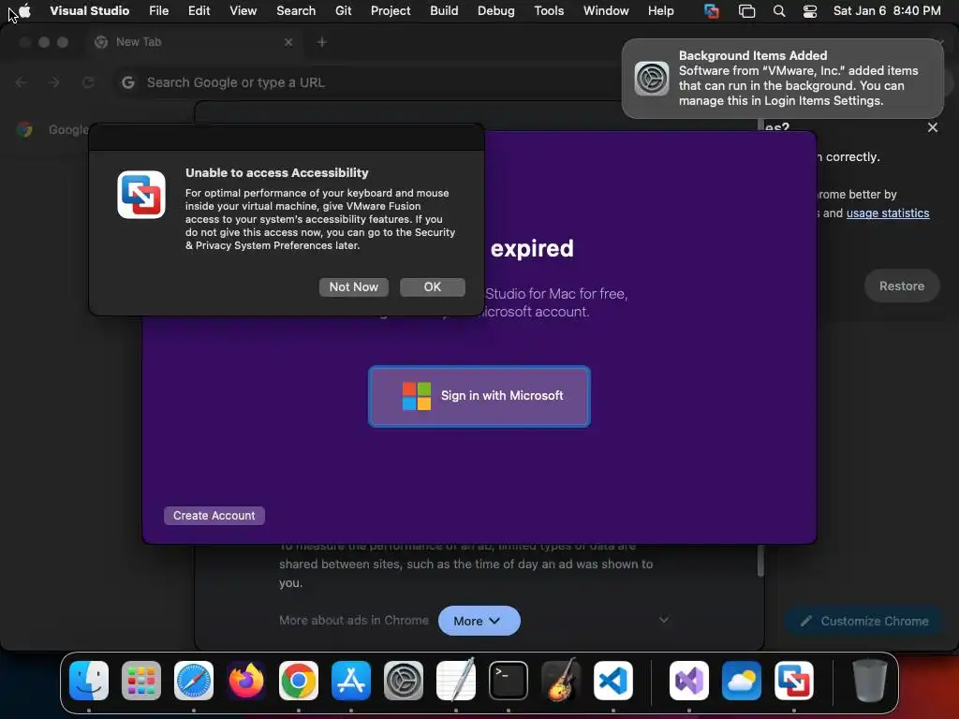Open the Trash in the Dock
959x719 pixels.
[870, 681]
